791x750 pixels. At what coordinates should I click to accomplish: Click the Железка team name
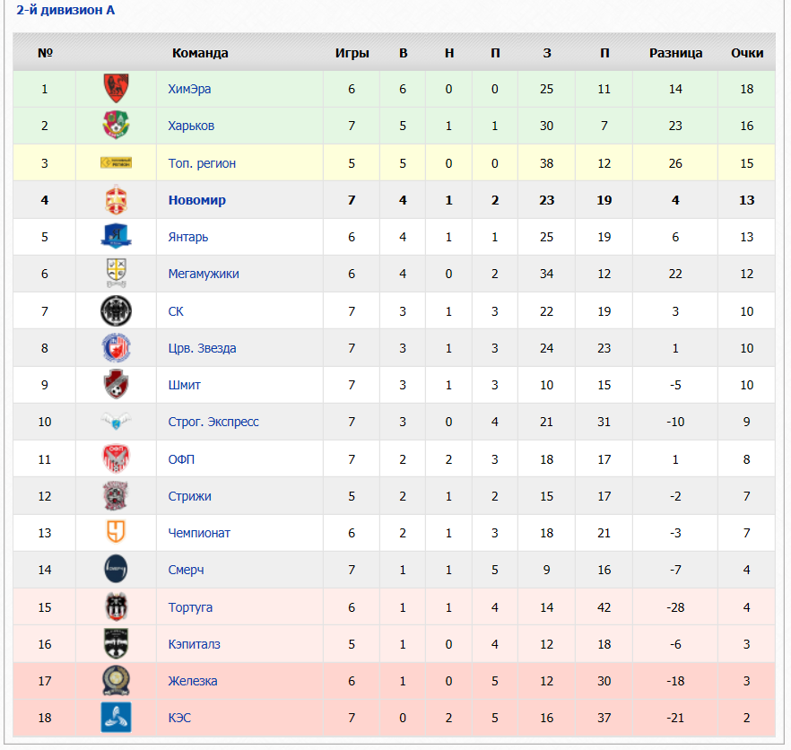tap(193, 681)
